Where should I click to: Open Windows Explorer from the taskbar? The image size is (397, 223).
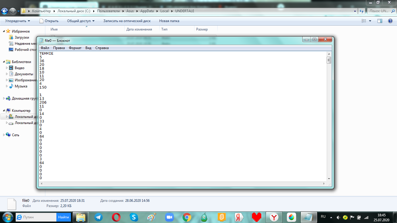click(x=81, y=217)
